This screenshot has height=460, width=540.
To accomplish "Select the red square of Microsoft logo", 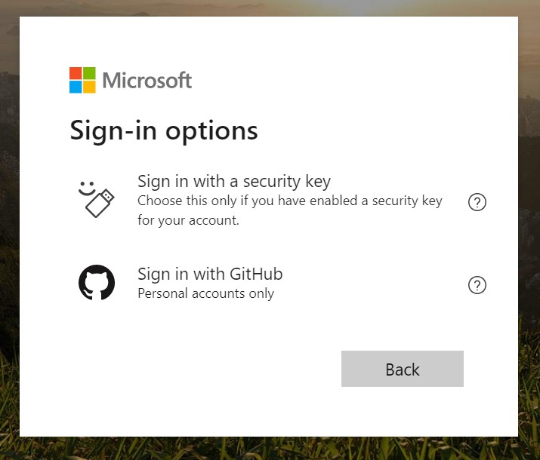I will click(x=76, y=73).
